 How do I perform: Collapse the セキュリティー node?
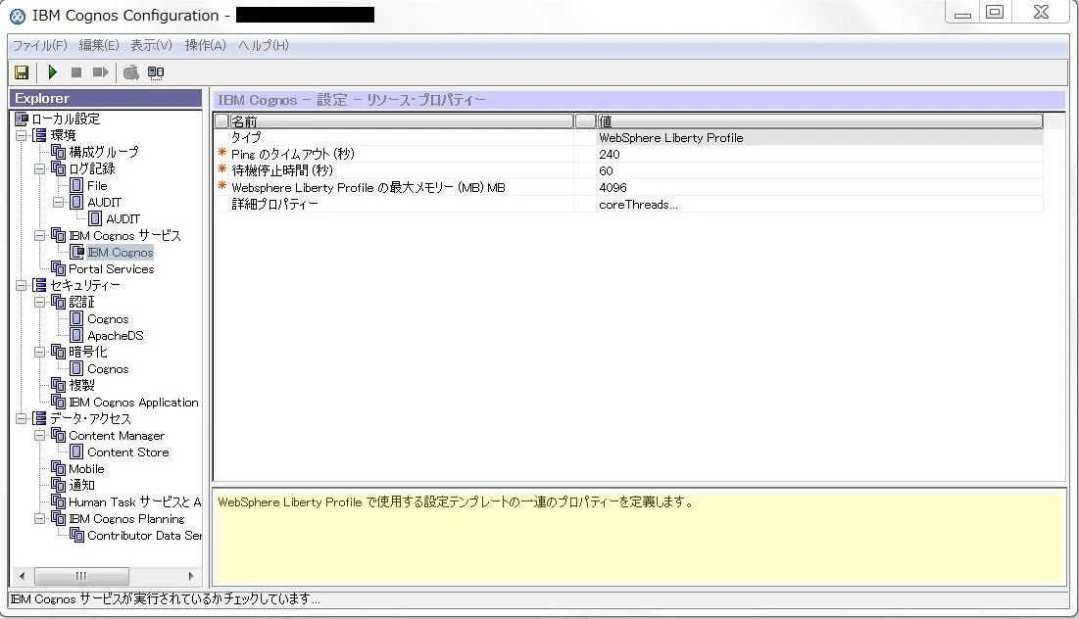click(21, 285)
